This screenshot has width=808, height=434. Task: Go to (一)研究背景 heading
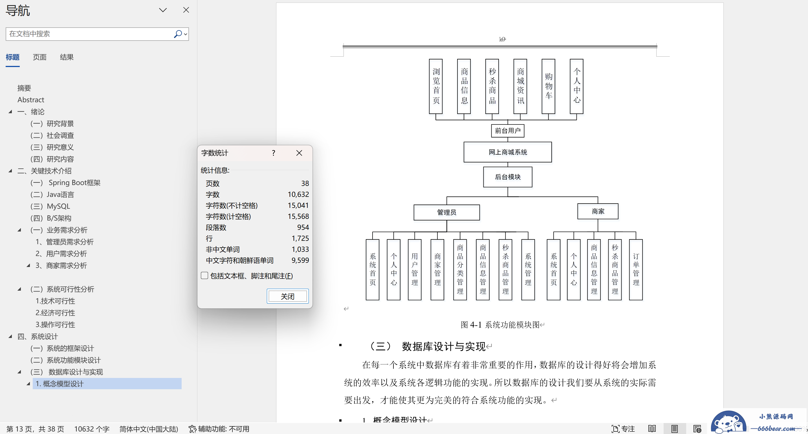52,123
